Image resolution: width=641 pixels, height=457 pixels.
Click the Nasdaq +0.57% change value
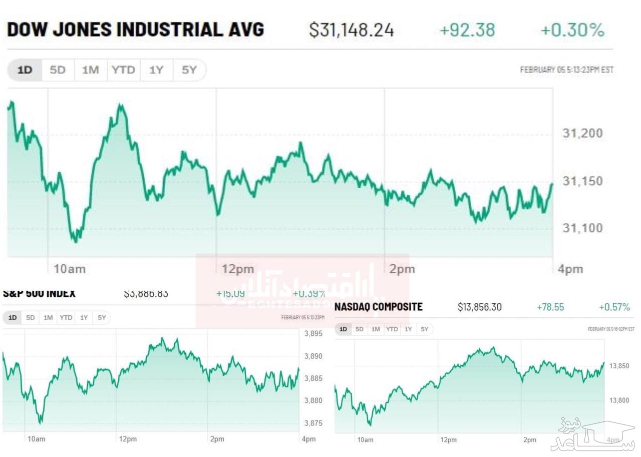614,307
